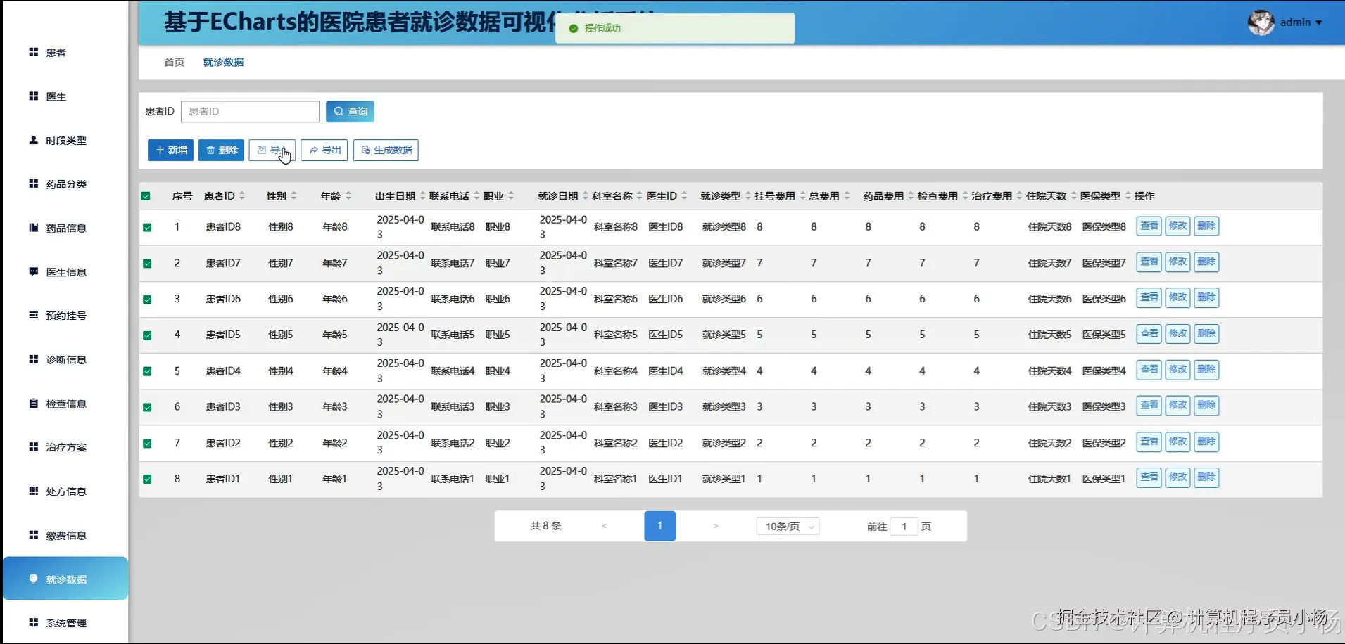Open the admin user dropdown

point(1301,22)
